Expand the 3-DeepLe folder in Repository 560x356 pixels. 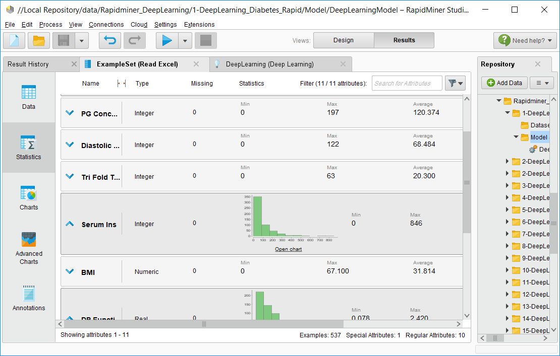[x=507, y=185]
